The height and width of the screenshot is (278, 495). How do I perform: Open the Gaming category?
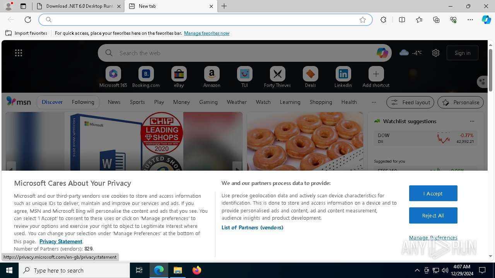pos(208,102)
